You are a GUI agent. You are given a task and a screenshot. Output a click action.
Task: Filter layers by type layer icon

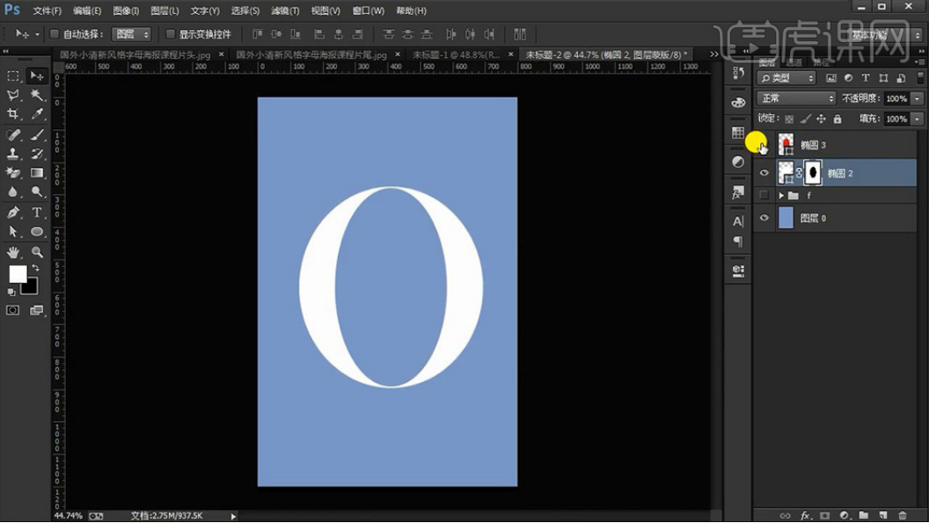coord(866,78)
